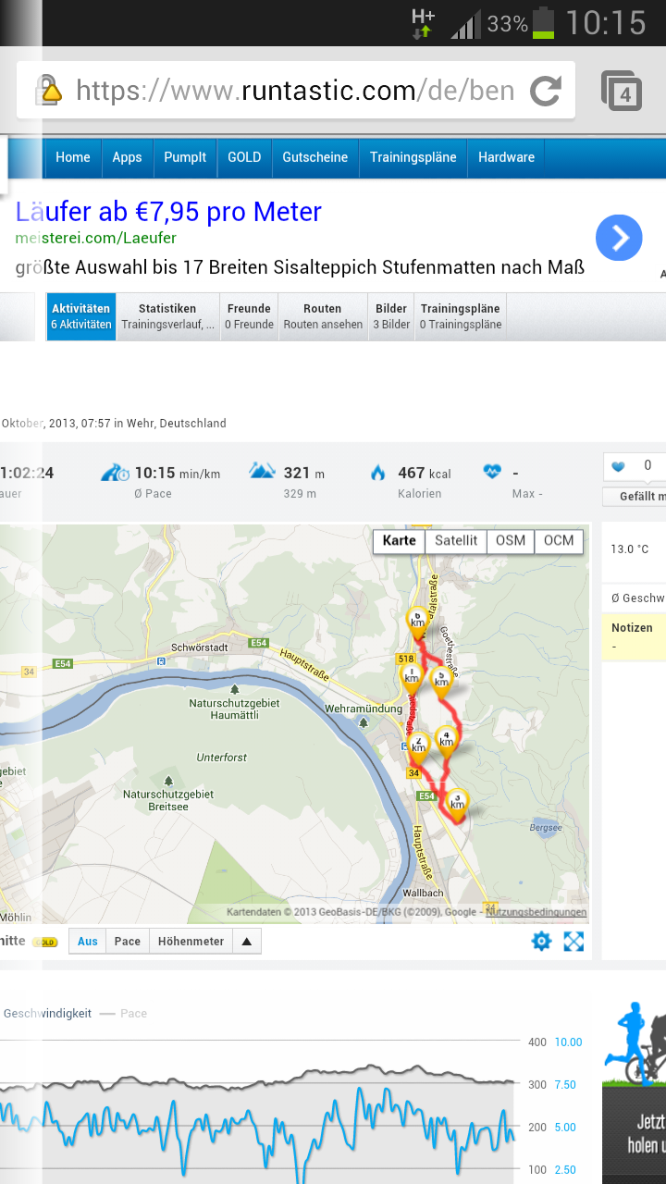
Task: Click the 3 km marker on map
Action: pos(457,803)
